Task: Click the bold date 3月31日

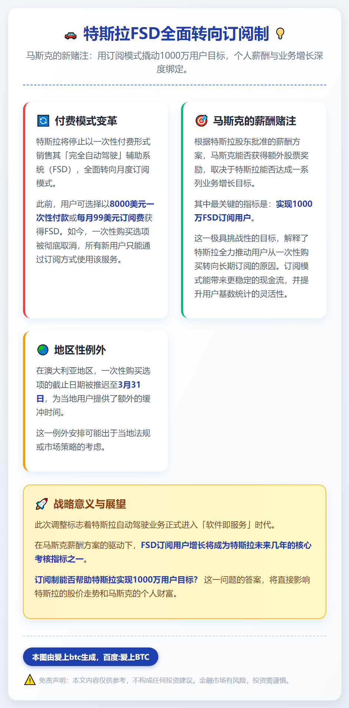Action: pyautogui.click(x=88, y=391)
